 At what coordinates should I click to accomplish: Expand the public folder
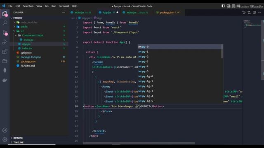point(14,27)
